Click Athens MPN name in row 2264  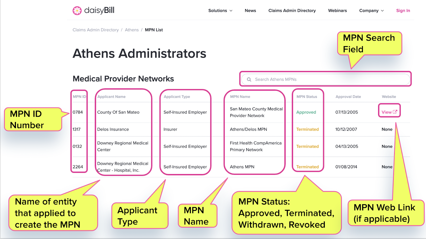pyautogui.click(x=242, y=167)
